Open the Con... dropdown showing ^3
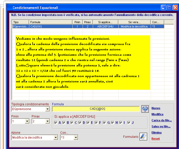Viewport: 179px width, 149px height. pos(76,138)
